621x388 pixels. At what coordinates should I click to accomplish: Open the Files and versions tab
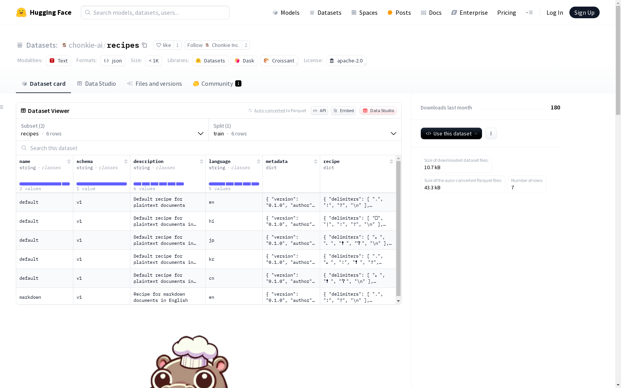pos(154,84)
